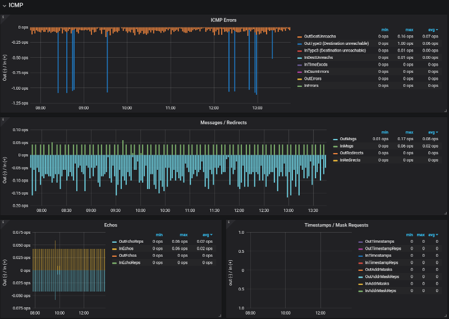Click the info icon on Messages / Redirects panel

click(x=3, y=120)
